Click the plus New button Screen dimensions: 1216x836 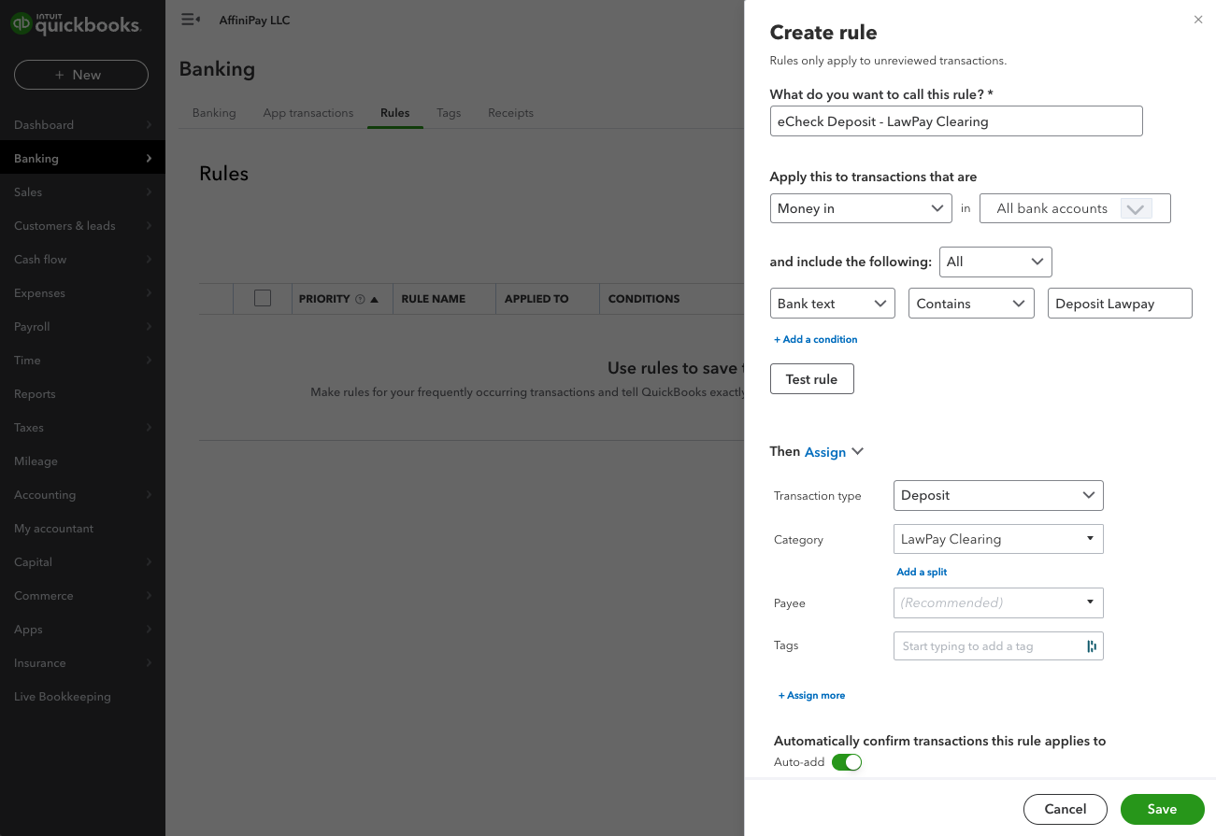[x=81, y=75]
